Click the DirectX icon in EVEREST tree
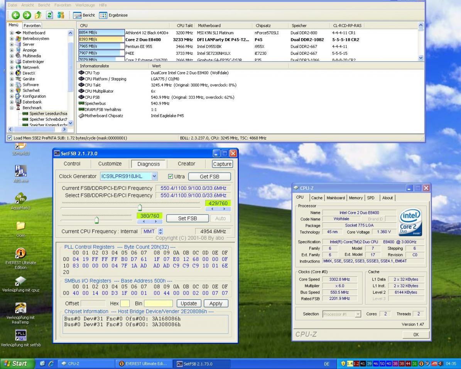 click(x=18, y=73)
